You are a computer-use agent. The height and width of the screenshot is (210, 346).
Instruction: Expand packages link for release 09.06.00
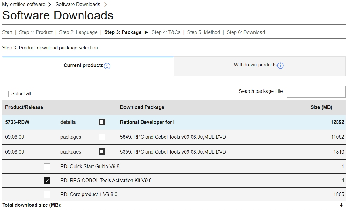coord(71,137)
